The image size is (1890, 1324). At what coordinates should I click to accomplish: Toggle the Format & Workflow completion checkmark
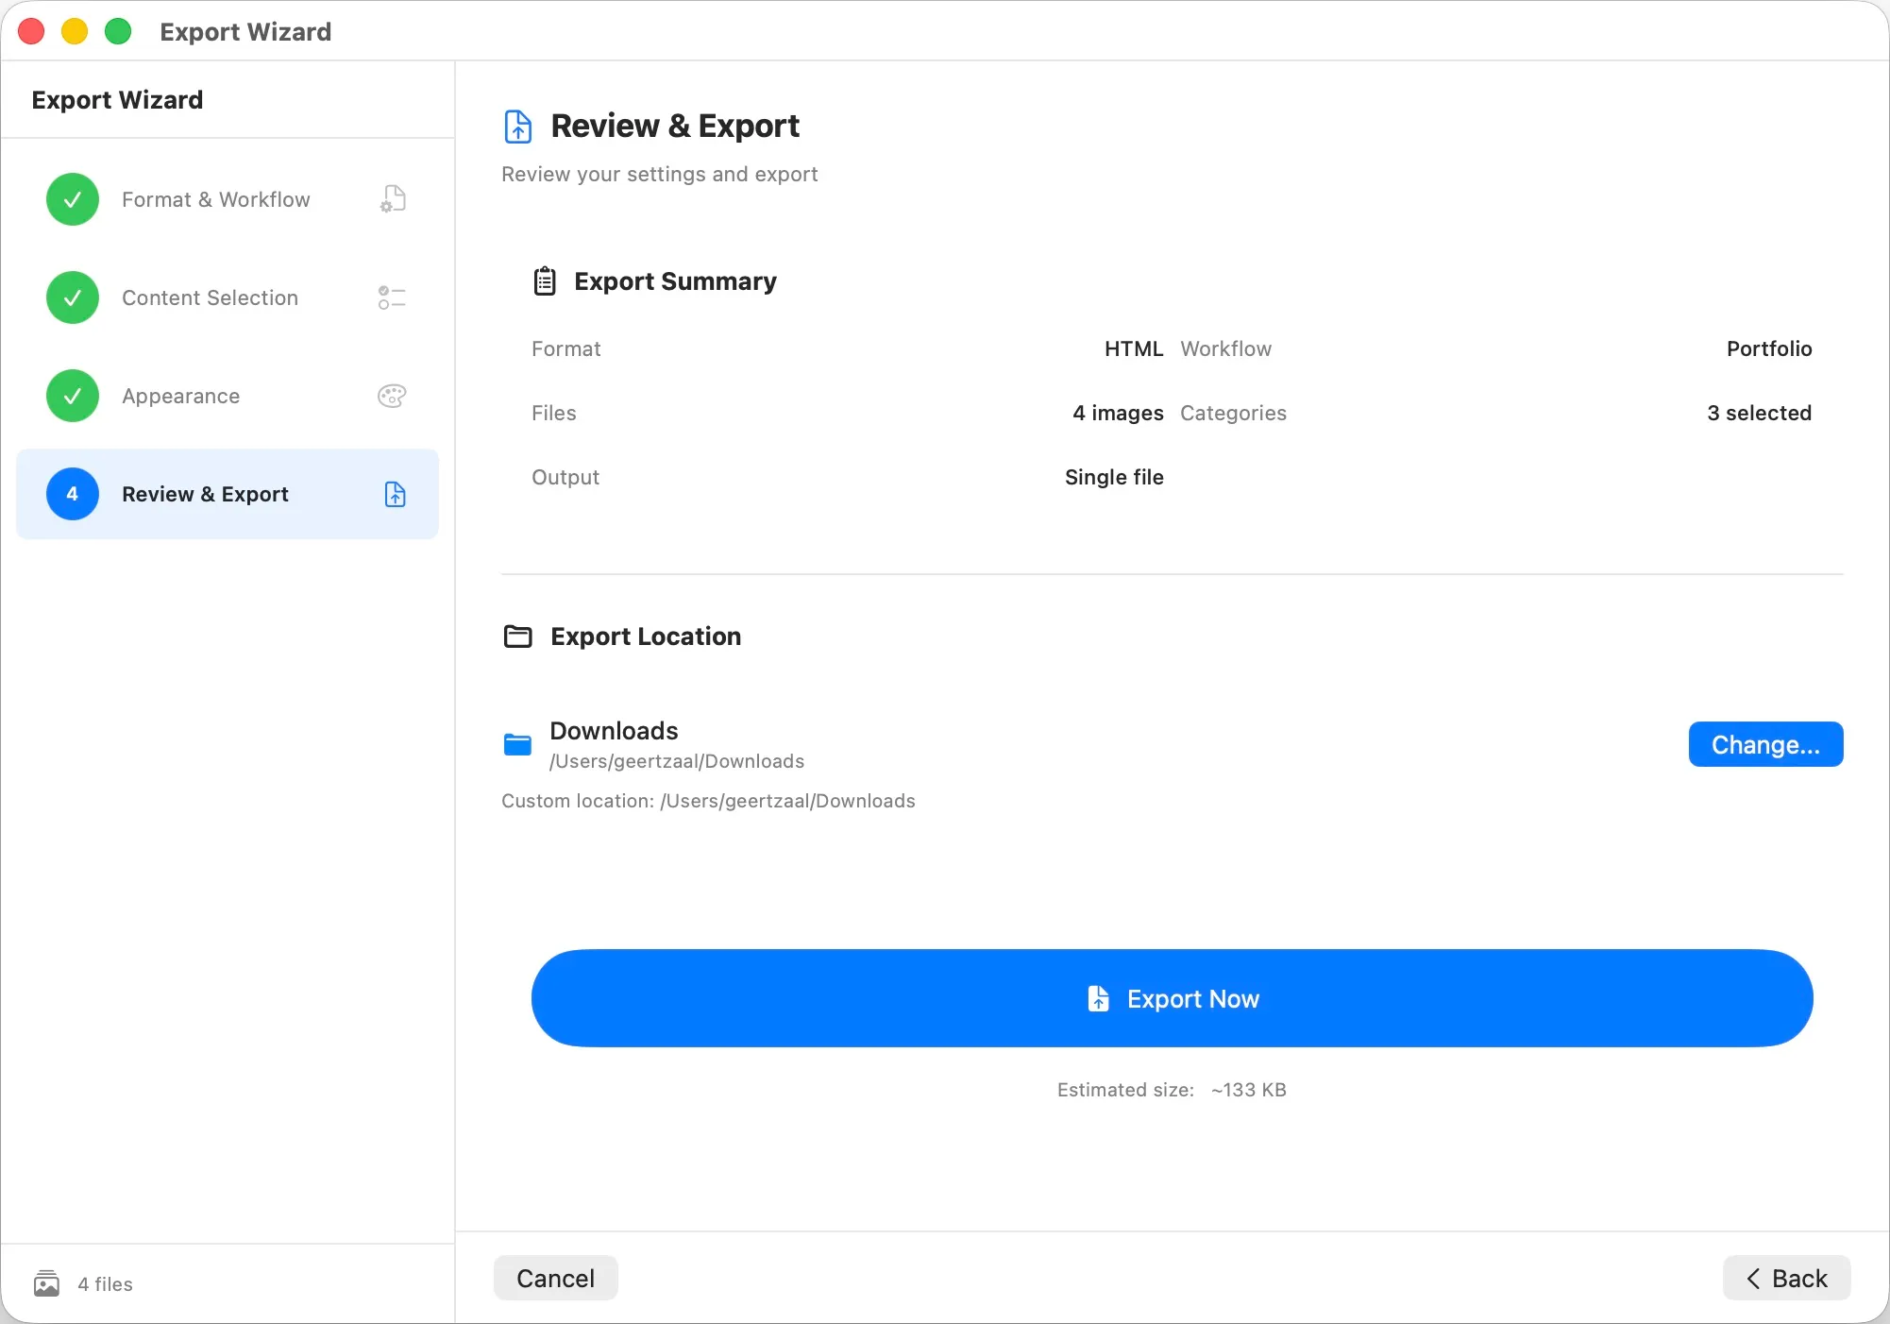[x=72, y=199]
